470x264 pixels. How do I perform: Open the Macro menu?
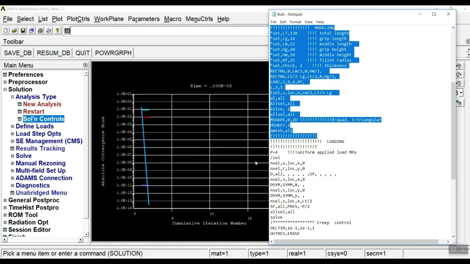[x=173, y=19]
